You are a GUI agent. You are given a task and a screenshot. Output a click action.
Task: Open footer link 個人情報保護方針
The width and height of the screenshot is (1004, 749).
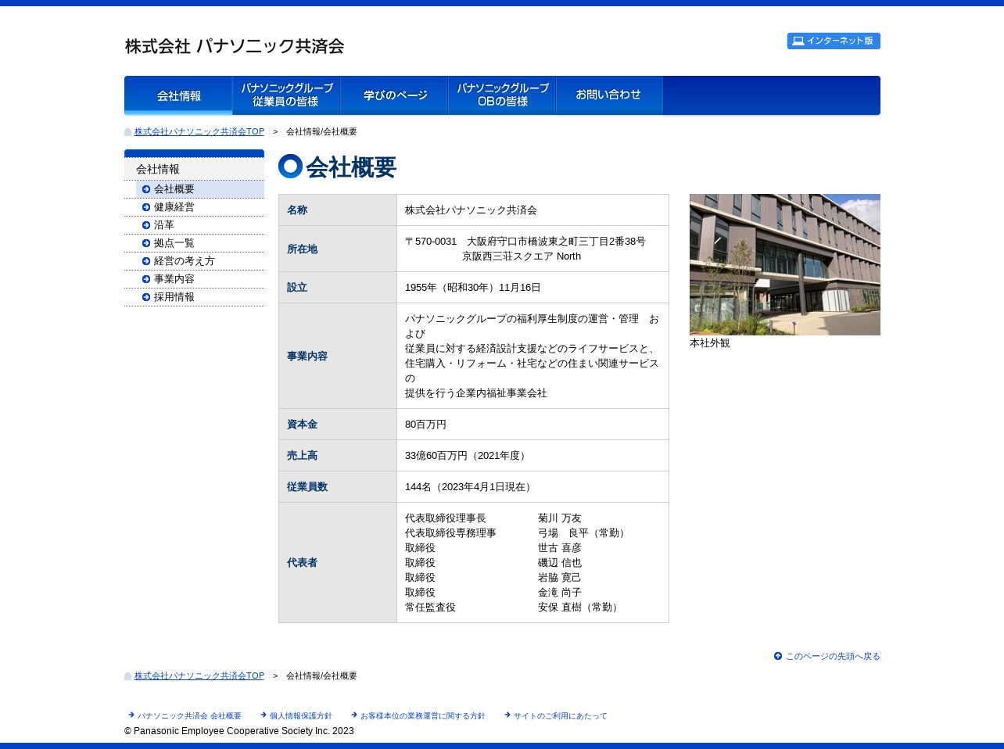point(300,716)
